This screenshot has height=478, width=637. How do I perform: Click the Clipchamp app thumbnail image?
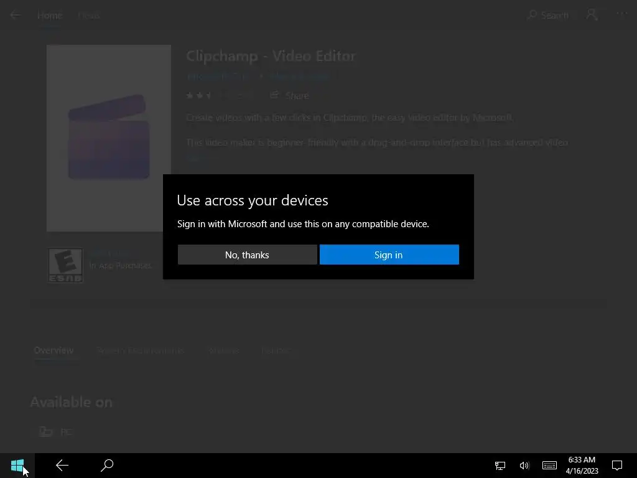coord(108,138)
